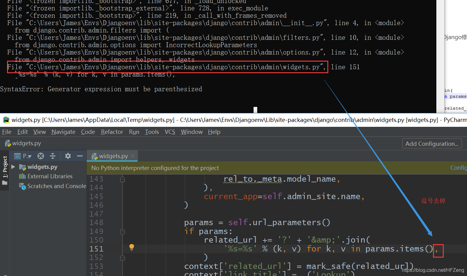Open the Run menu
This screenshot has height=276, width=467.
pos(134,132)
